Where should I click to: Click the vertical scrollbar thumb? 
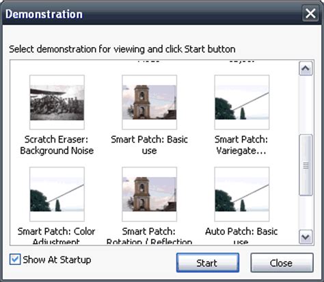pyautogui.click(x=306, y=165)
